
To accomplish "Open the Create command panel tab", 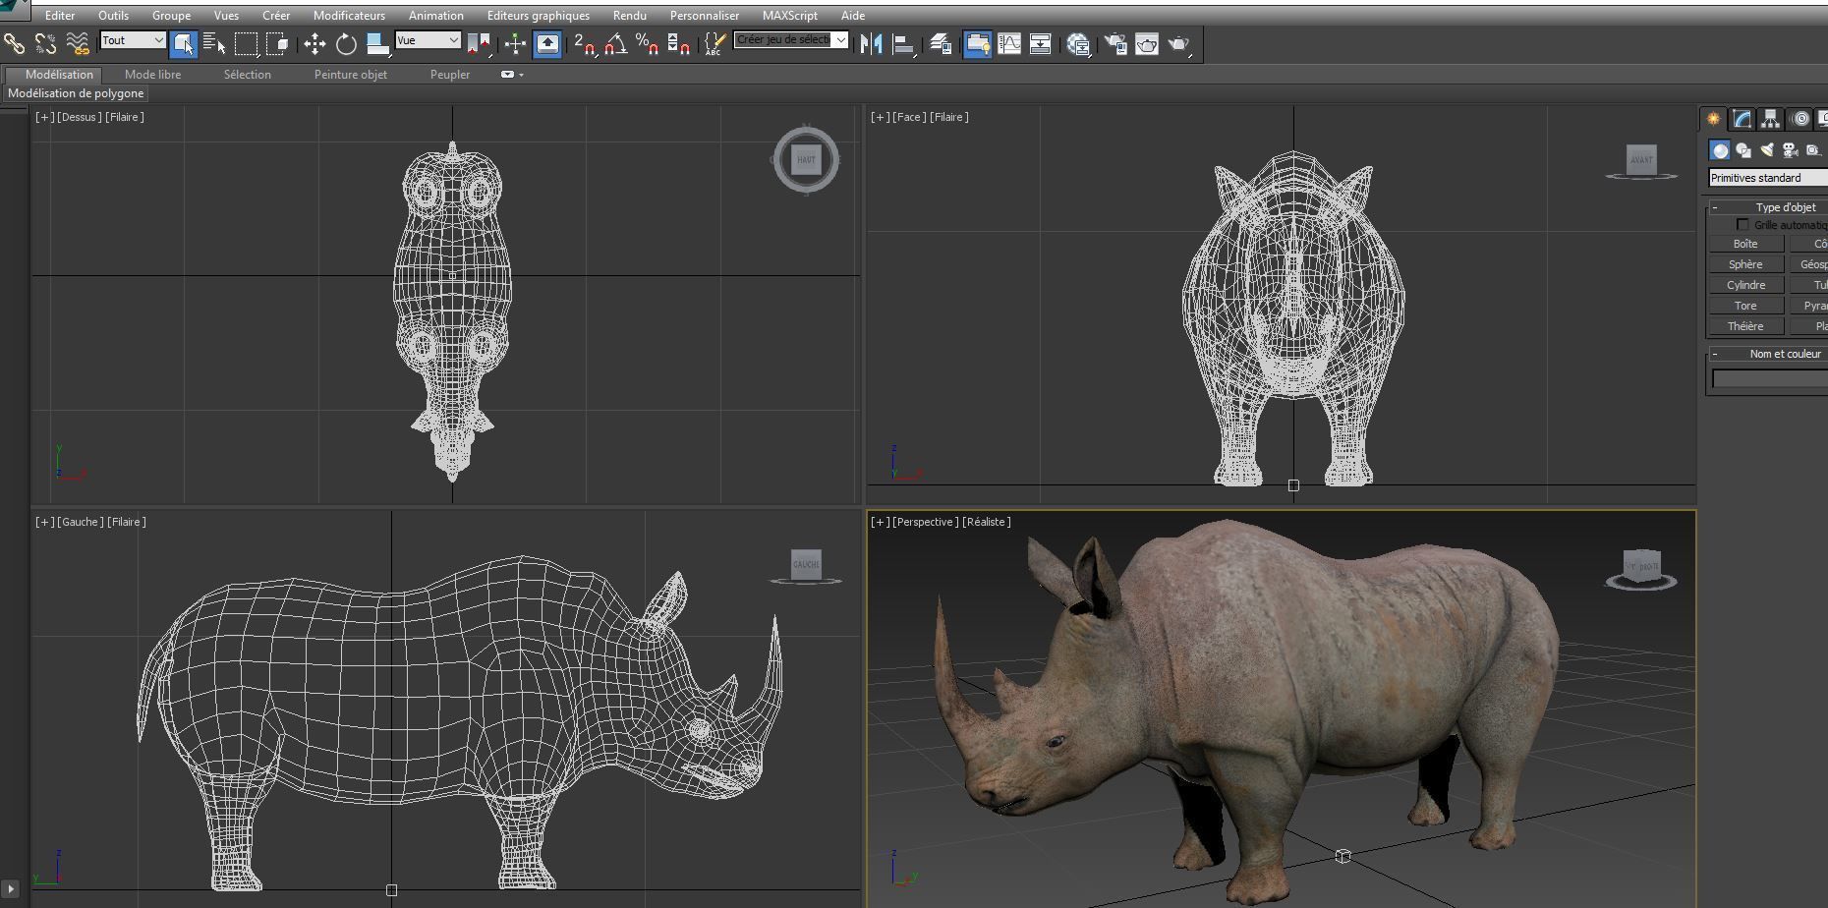I will pos(1713,119).
